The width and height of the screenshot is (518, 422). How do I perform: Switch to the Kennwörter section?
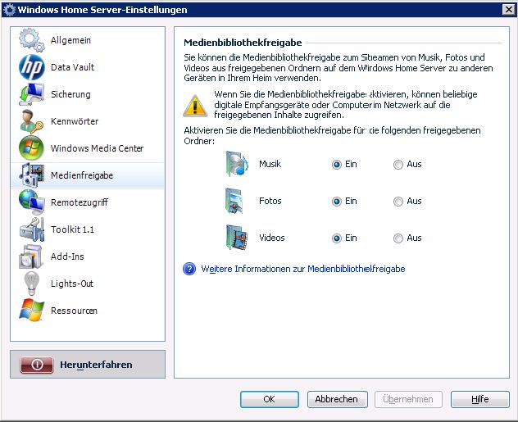click(88, 121)
